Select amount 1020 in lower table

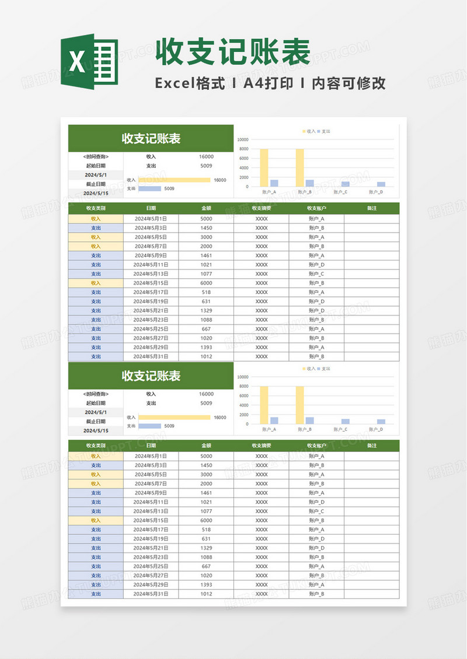coord(206,576)
